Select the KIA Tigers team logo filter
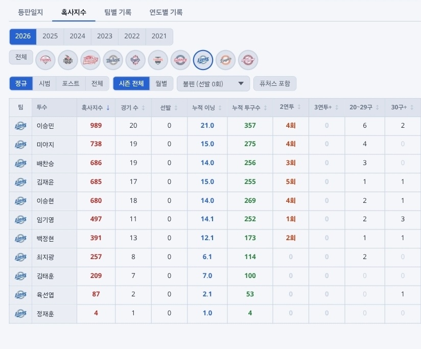The width and height of the screenshot is (421, 349). click(158, 60)
